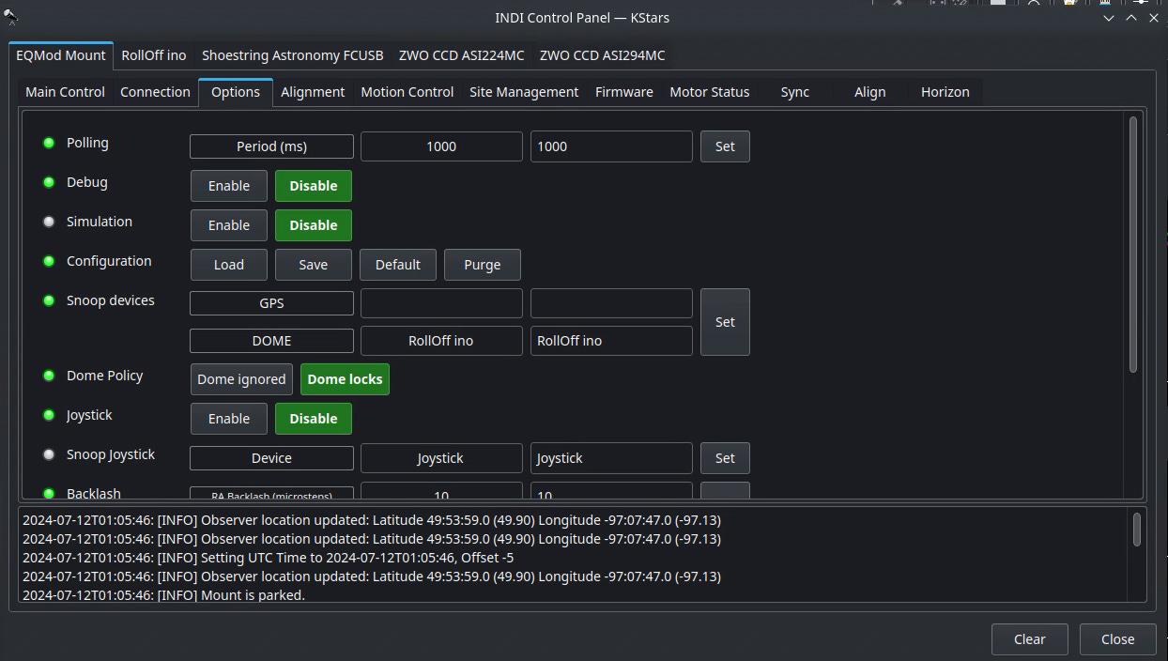
Task: Click the 'Setting UTC Time' log line
Action: [x=268, y=558]
